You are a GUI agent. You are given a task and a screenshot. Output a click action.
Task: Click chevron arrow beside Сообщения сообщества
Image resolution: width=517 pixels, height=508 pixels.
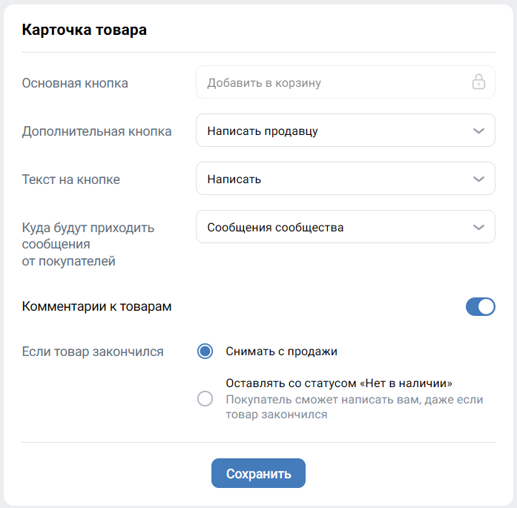click(x=478, y=228)
